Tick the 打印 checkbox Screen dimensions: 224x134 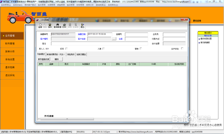(x=67, y=49)
